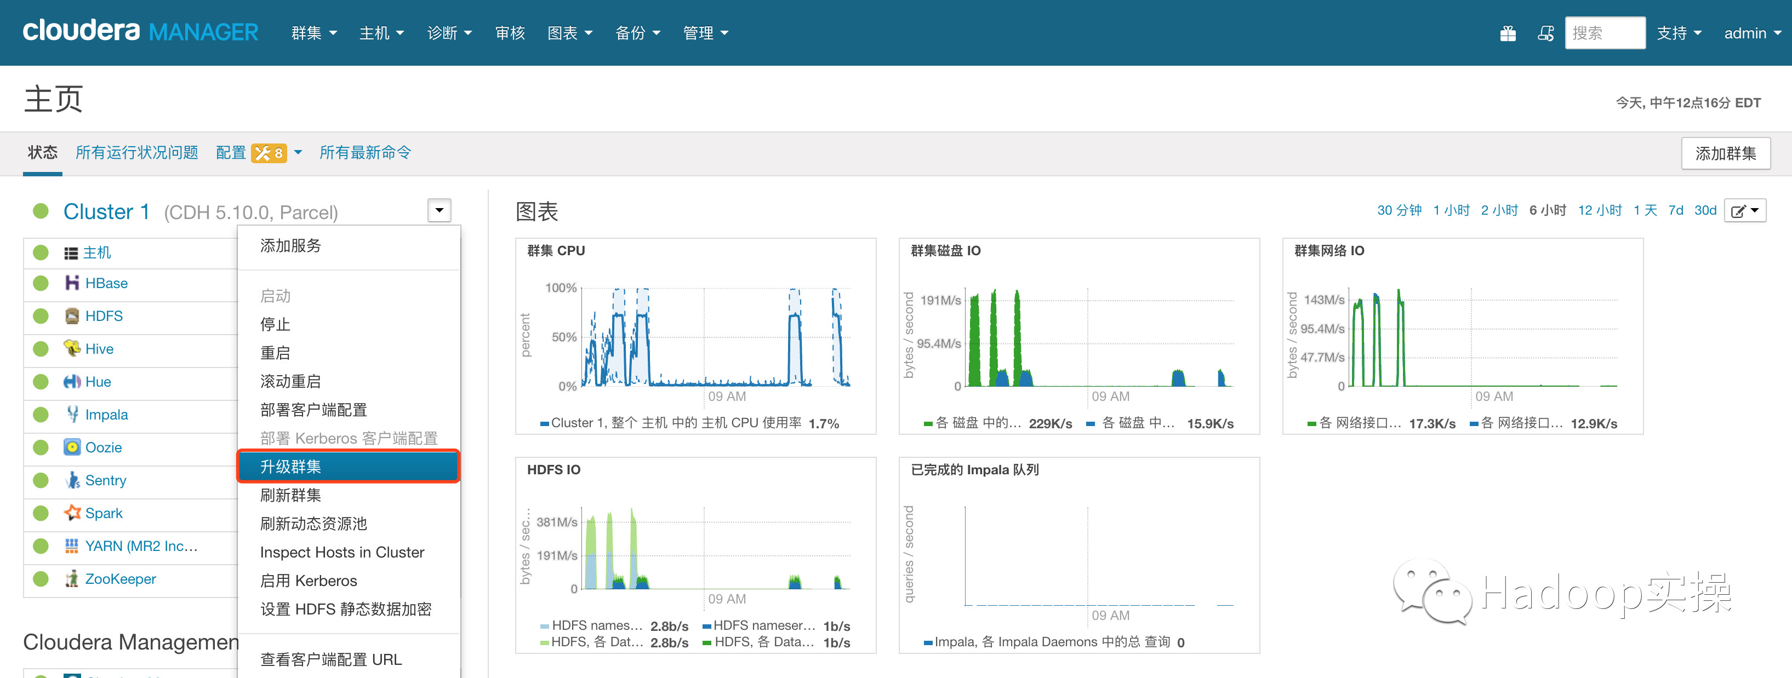Click the HBase service icon

pyautogui.click(x=72, y=283)
